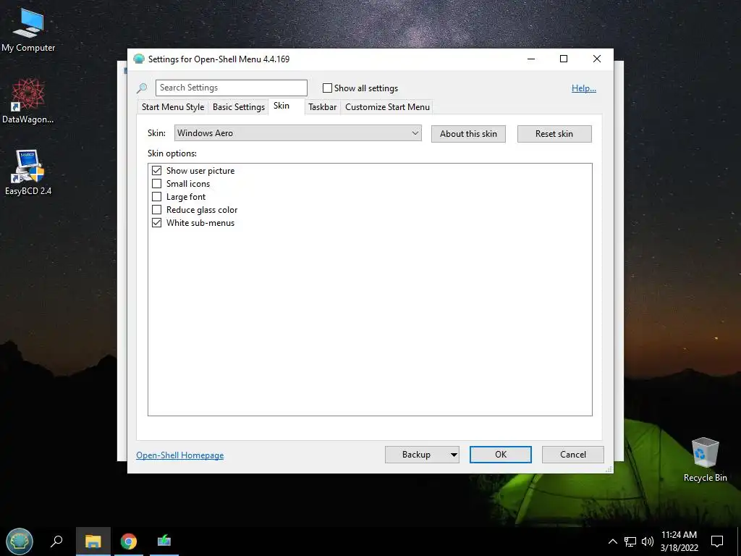Open Customize Start Menu tab
The image size is (741, 556).
click(388, 107)
